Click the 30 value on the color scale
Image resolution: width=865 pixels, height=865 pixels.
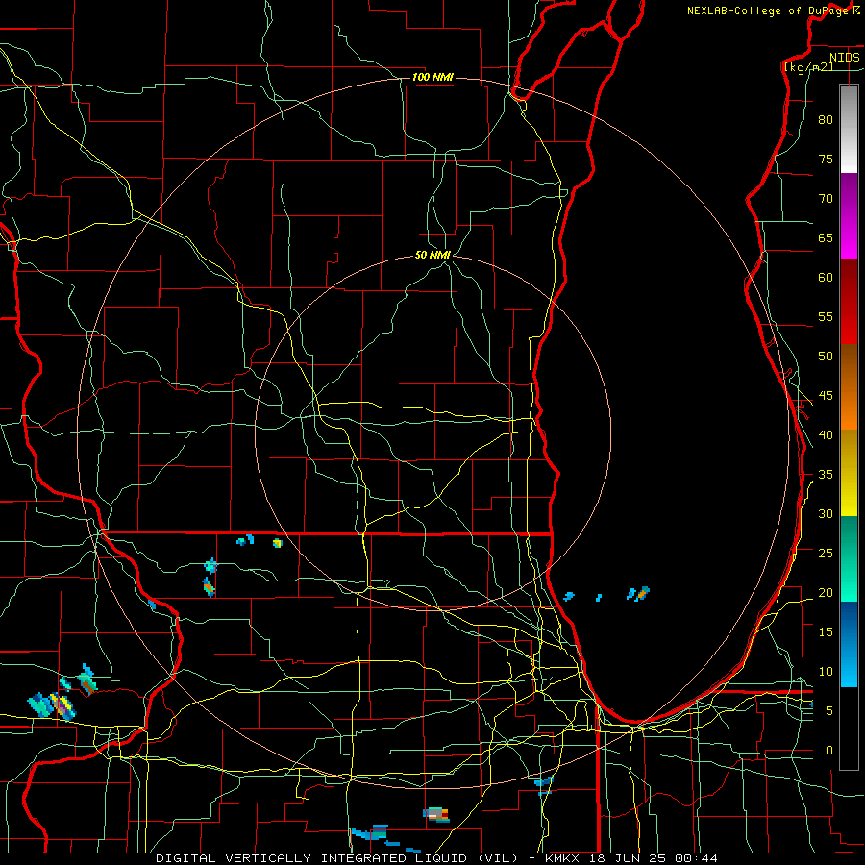pyautogui.click(x=826, y=513)
